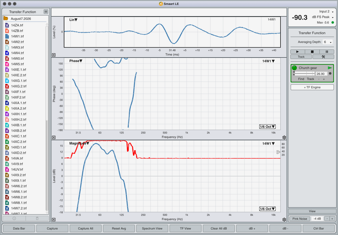Toggle the Pink Noise generator
This screenshot has width=338, height=235.
coord(300,218)
